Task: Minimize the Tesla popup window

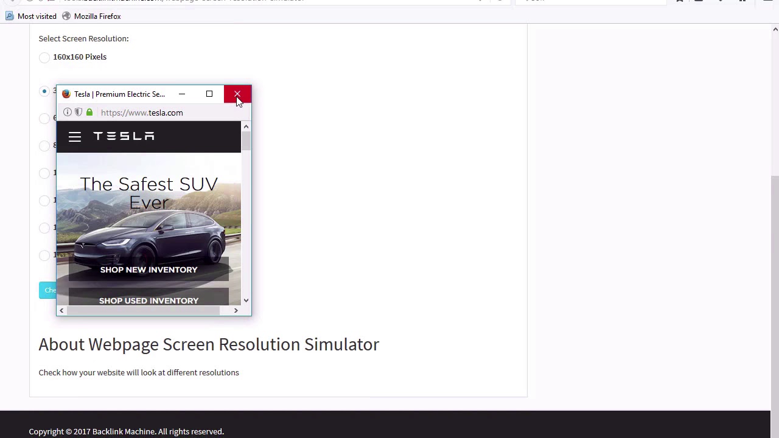Action: [182, 94]
